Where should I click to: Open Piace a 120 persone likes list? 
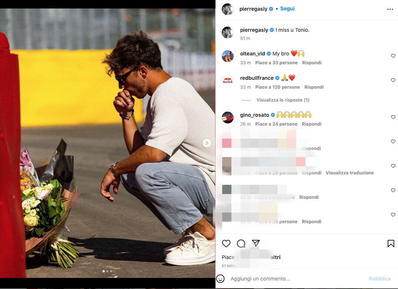tap(277, 87)
